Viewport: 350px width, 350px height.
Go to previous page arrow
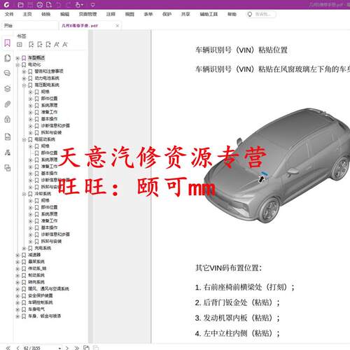(18, 348)
